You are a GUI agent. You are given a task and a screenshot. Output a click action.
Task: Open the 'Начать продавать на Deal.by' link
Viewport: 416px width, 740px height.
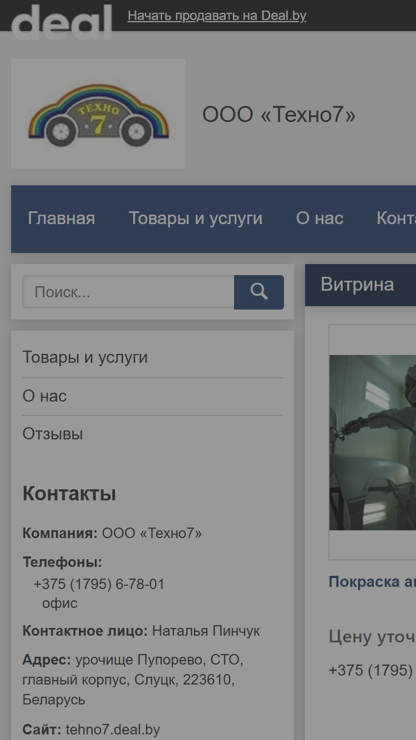tap(217, 16)
